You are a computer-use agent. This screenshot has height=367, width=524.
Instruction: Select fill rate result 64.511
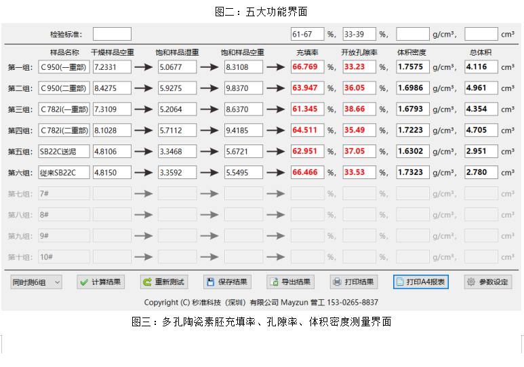[x=307, y=130]
